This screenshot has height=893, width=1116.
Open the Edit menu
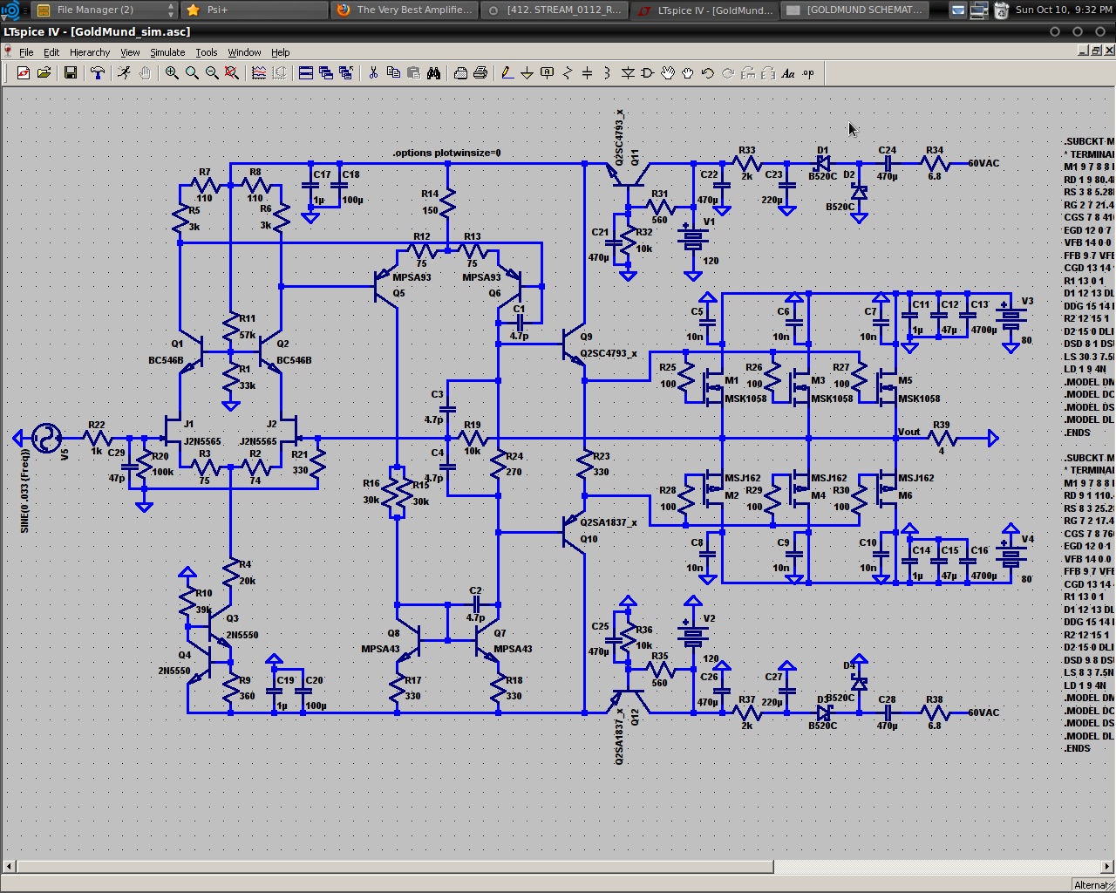point(51,52)
